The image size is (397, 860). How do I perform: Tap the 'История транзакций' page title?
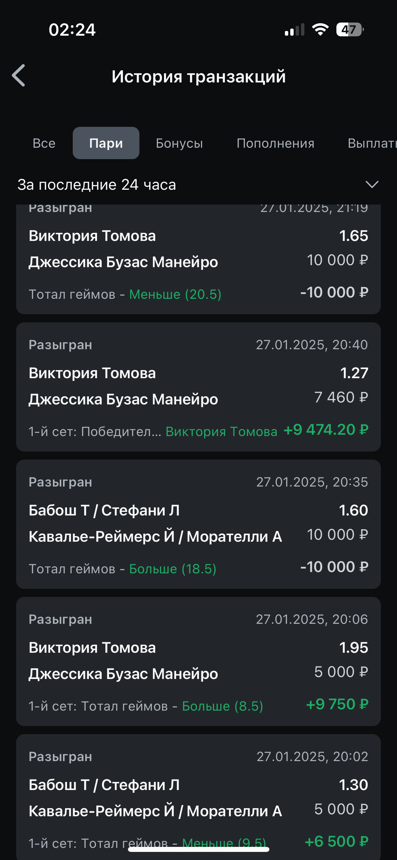coord(199,76)
